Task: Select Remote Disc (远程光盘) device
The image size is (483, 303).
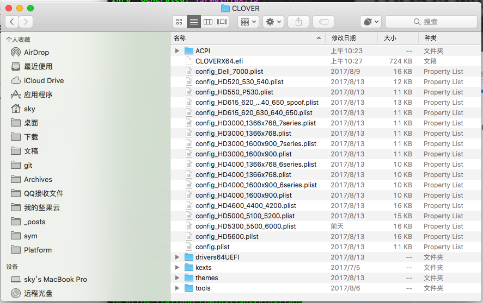Action: 32,293
